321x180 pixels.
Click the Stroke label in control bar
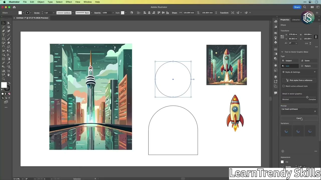pos(37,13)
